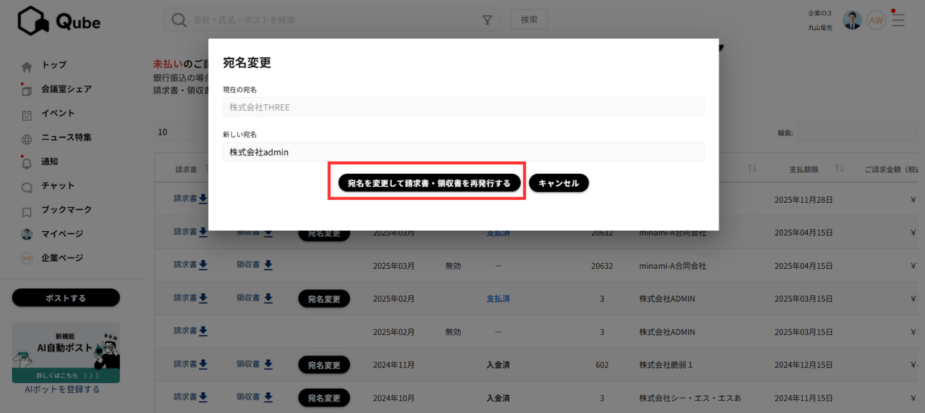
Task: Select ブックマーク in sidebar
Action: [66, 210]
